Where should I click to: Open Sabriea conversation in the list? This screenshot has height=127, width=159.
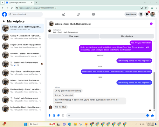click(x=22, y=28)
